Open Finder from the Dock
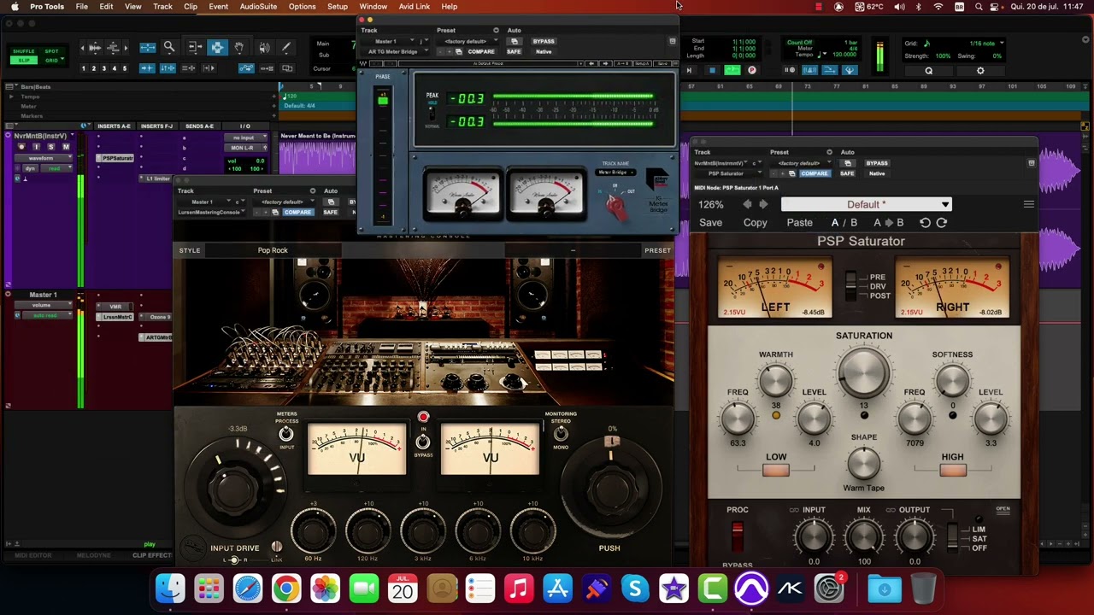This screenshot has height=615, width=1094. 170,589
